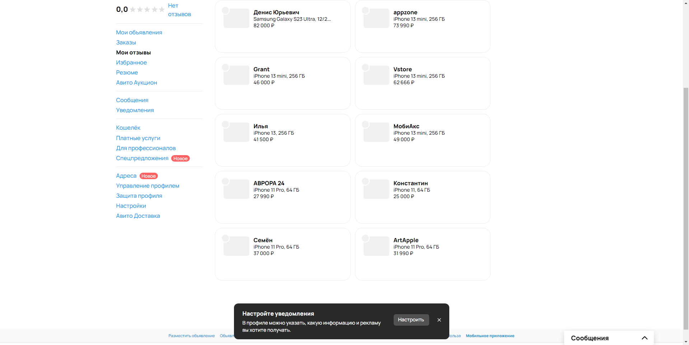Click the Семён seller name
The image size is (689, 345).
coord(263,240)
